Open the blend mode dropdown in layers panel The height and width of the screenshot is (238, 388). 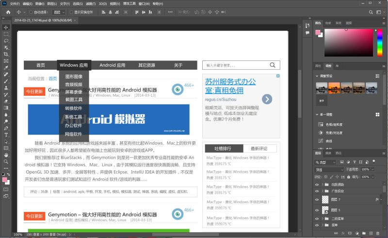329,170
